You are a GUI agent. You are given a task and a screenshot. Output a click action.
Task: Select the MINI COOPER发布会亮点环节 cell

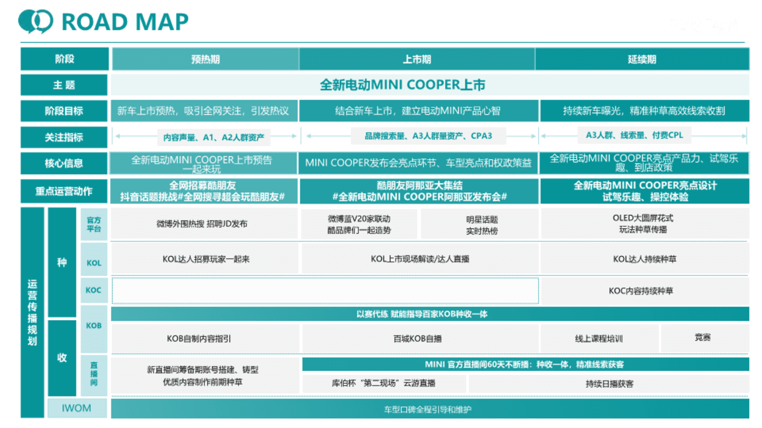[x=418, y=163]
